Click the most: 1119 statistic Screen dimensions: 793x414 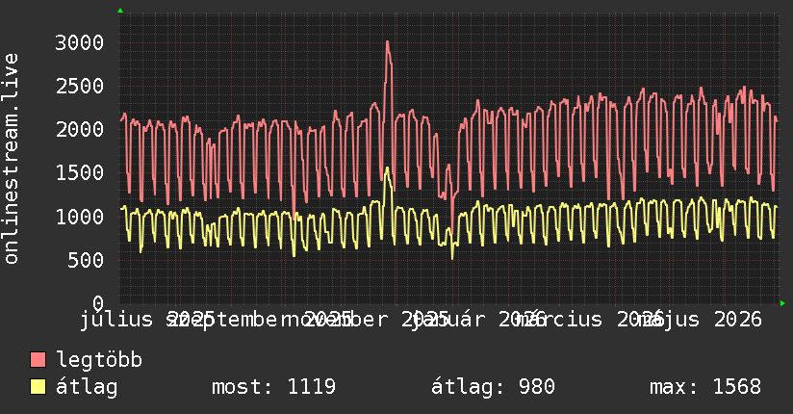coord(273,387)
